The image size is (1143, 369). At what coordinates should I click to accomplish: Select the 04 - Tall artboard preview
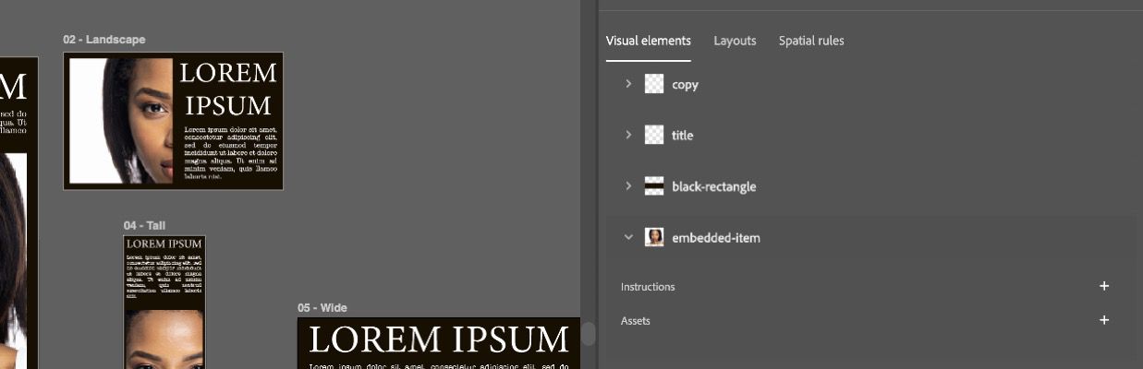164,302
